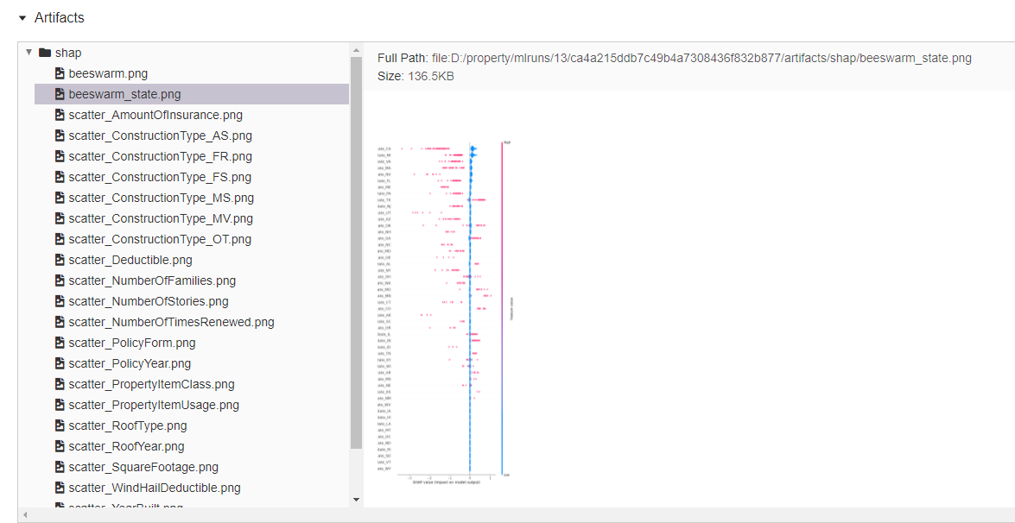Click the document icon beside scatter_WindHailDeductible.png
Image resolution: width=1015 pixels, height=523 pixels.
pyautogui.click(x=60, y=488)
